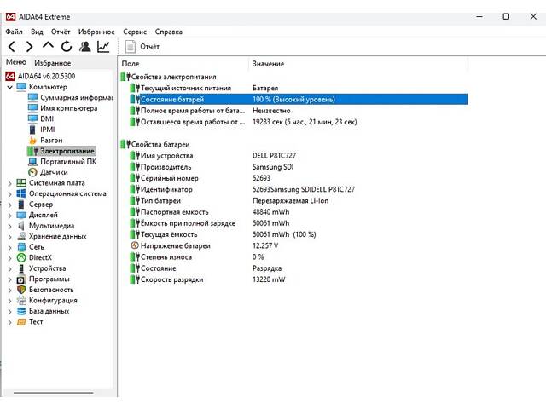This screenshot has height=409, width=546.
Task: Click the Напряжение батареи lightning icon
Action: (x=135, y=245)
